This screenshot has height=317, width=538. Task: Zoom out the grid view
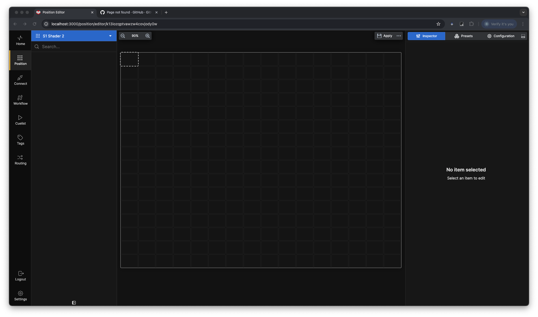pyautogui.click(x=123, y=36)
